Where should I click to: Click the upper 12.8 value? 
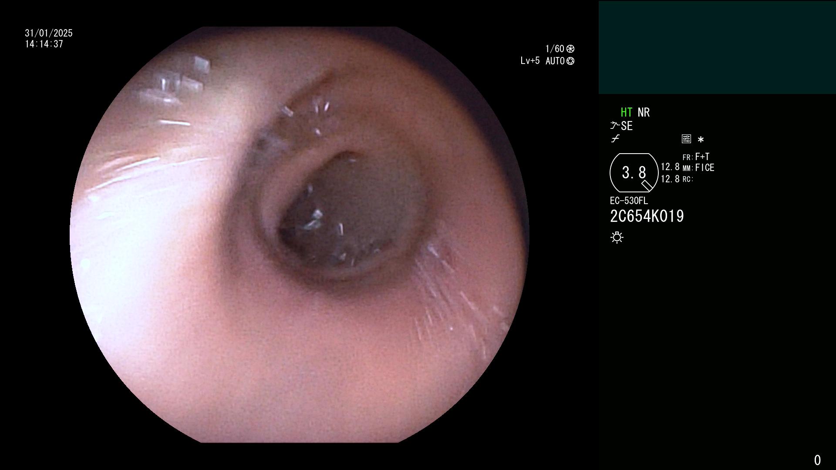[670, 167]
